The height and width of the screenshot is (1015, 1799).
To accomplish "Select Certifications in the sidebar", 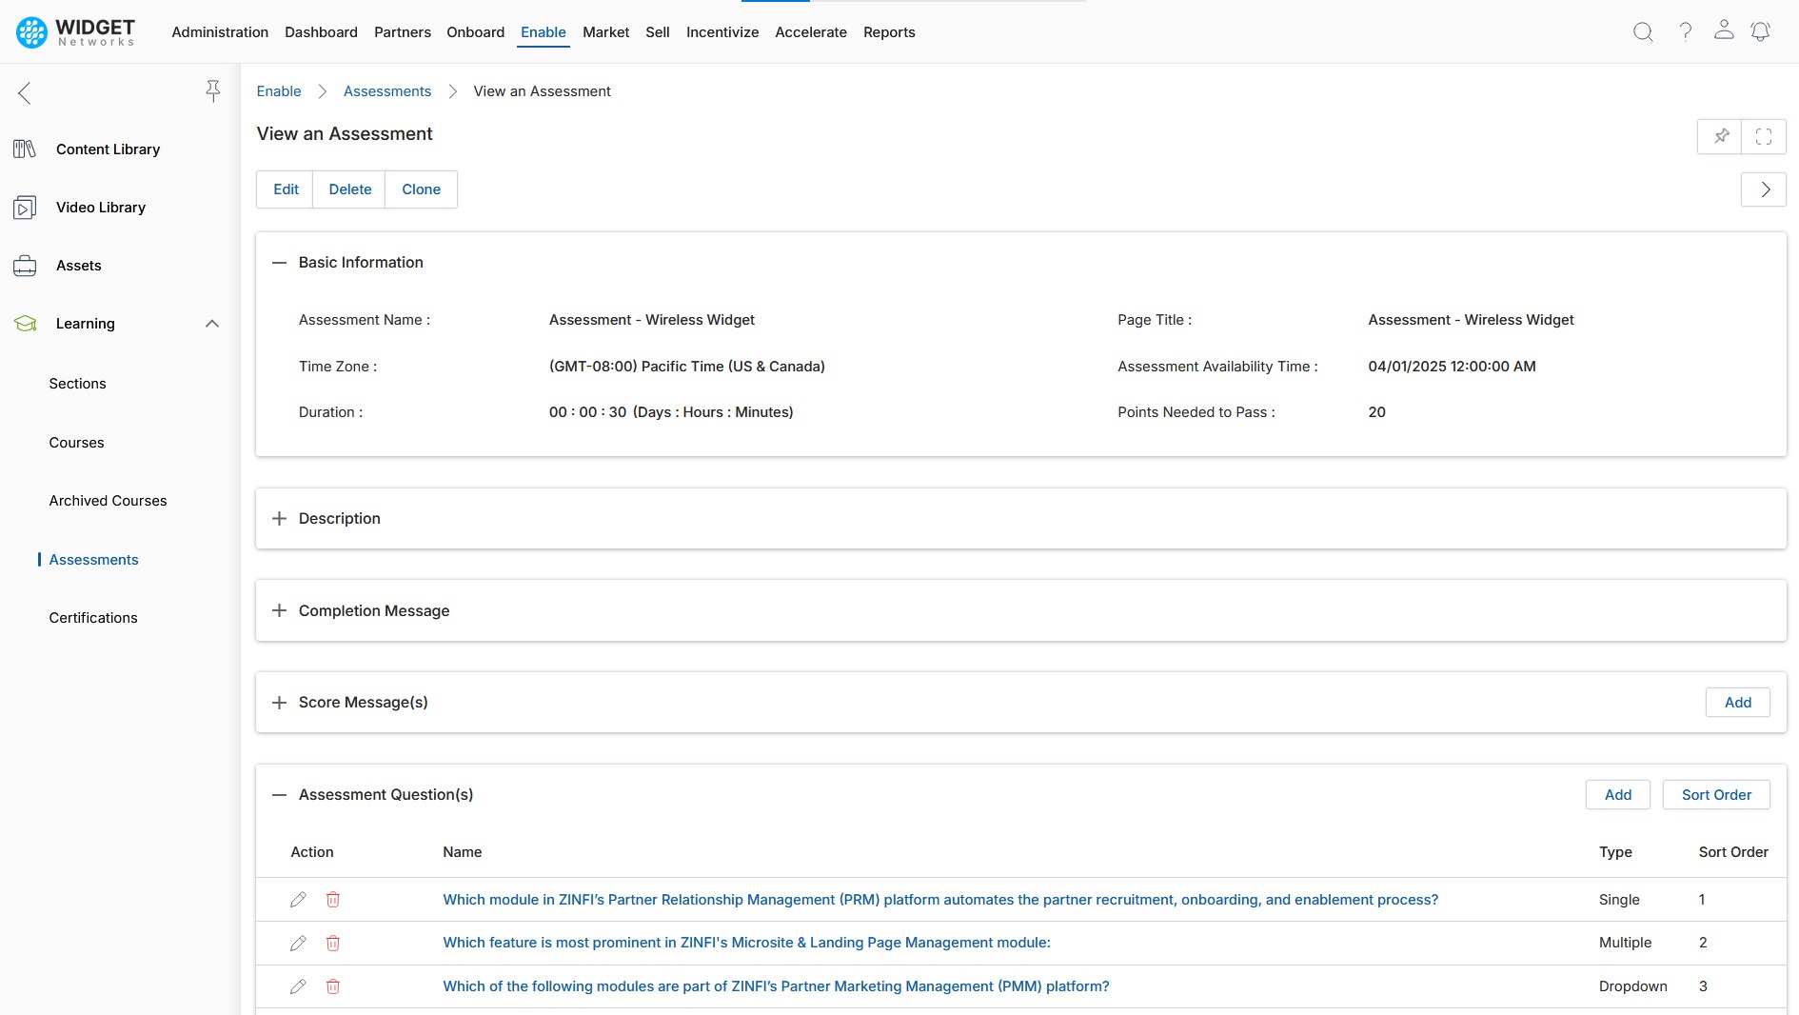I will pyautogui.click(x=93, y=618).
